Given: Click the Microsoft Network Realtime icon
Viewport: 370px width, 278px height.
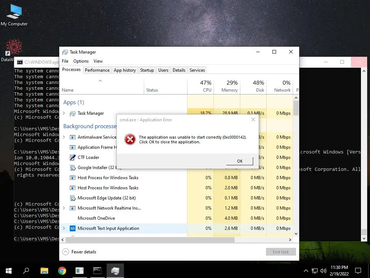Looking at the screenshot, I should coord(72,208).
